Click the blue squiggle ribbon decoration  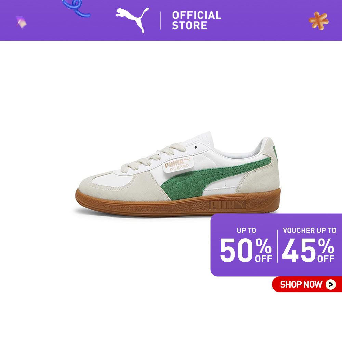pyautogui.click(x=76, y=8)
